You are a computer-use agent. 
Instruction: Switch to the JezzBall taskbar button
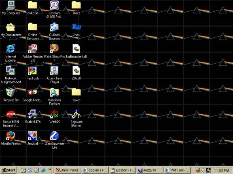point(150,170)
